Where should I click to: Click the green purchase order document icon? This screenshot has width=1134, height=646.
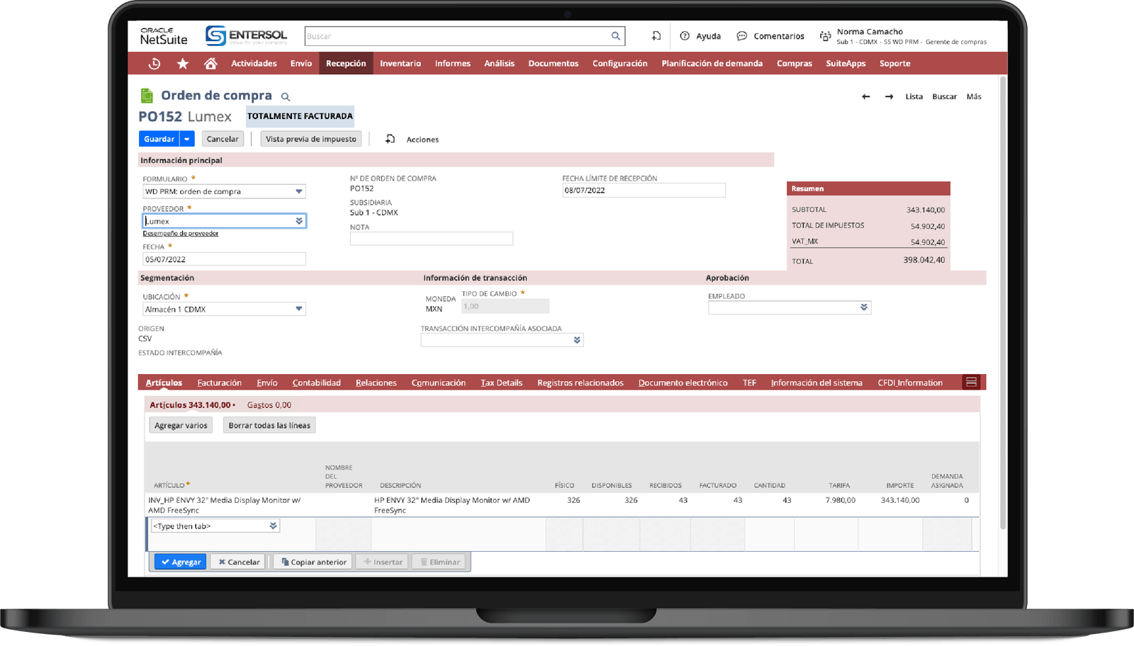click(x=147, y=96)
